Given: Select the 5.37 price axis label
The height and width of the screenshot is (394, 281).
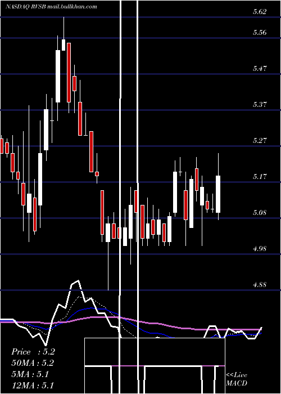Looking at the screenshot, I should [260, 104].
